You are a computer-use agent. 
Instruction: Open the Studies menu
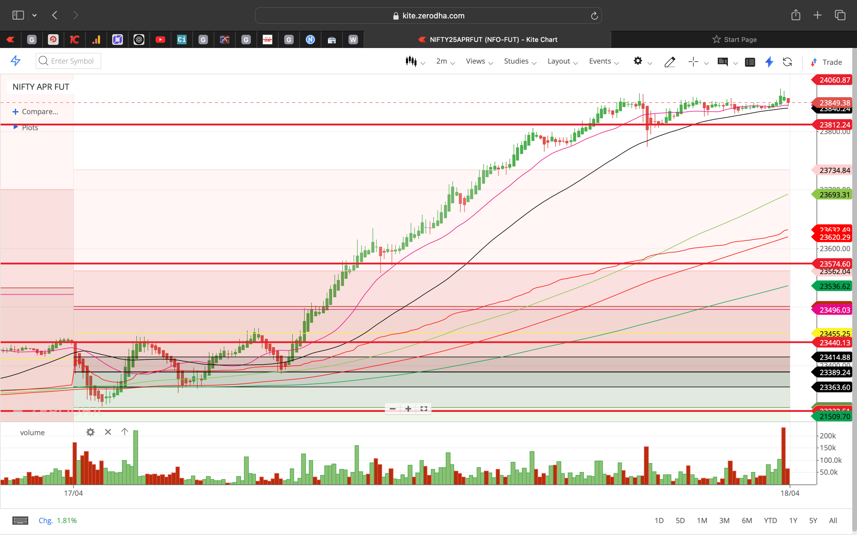tap(516, 61)
